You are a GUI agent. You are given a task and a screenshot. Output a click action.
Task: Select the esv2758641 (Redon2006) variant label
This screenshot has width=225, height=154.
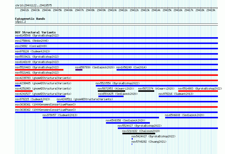(32, 41)
